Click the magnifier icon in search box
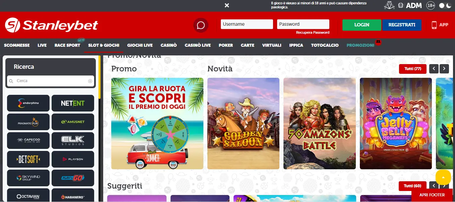 tap(11, 81)
